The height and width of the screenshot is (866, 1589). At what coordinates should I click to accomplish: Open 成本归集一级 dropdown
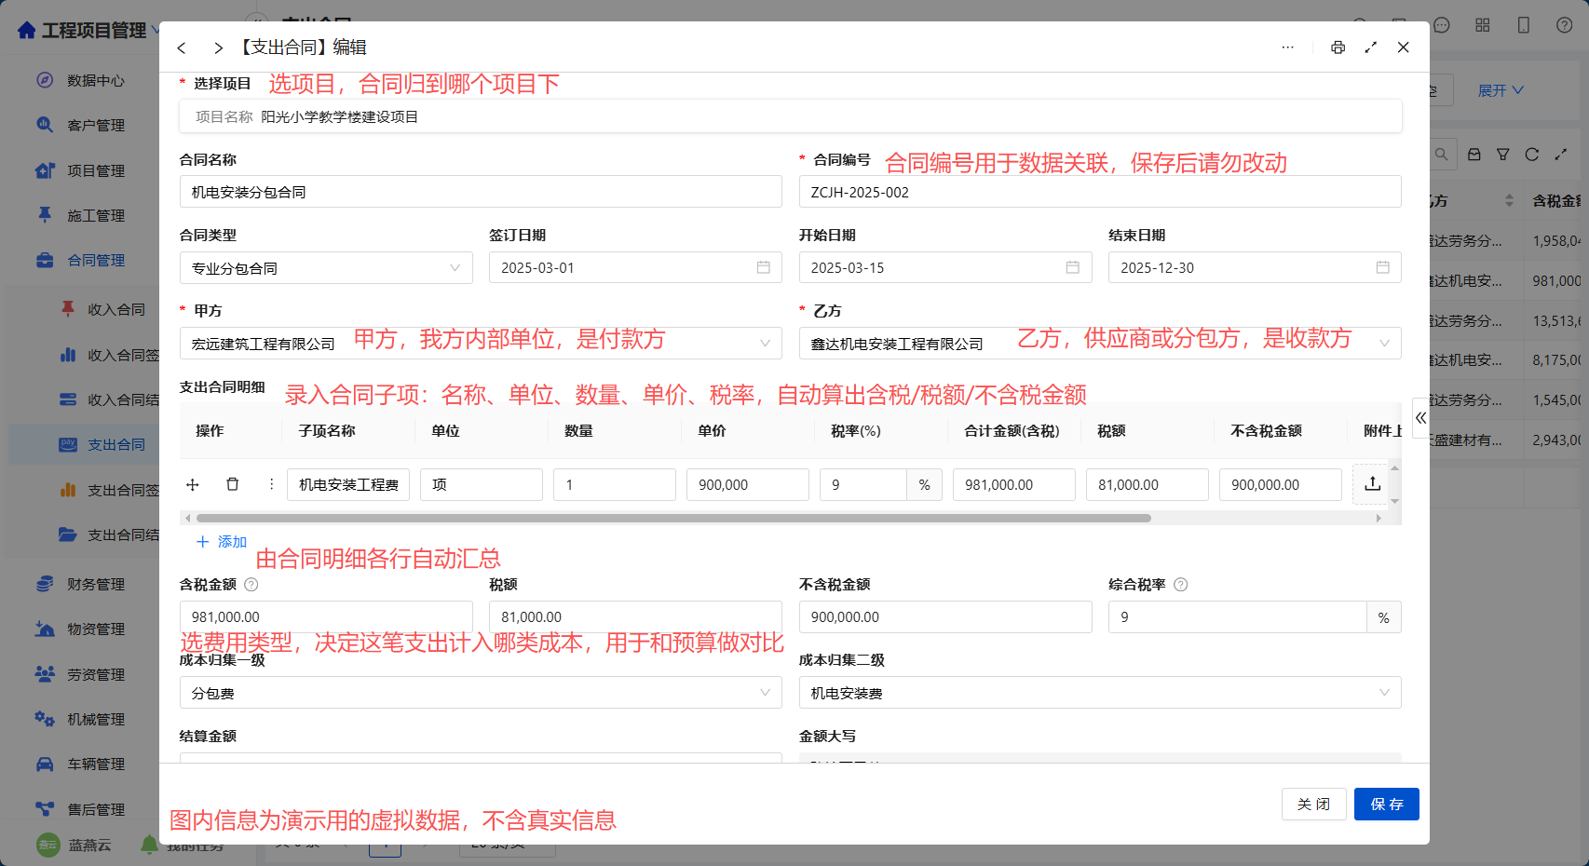(481, 693)
